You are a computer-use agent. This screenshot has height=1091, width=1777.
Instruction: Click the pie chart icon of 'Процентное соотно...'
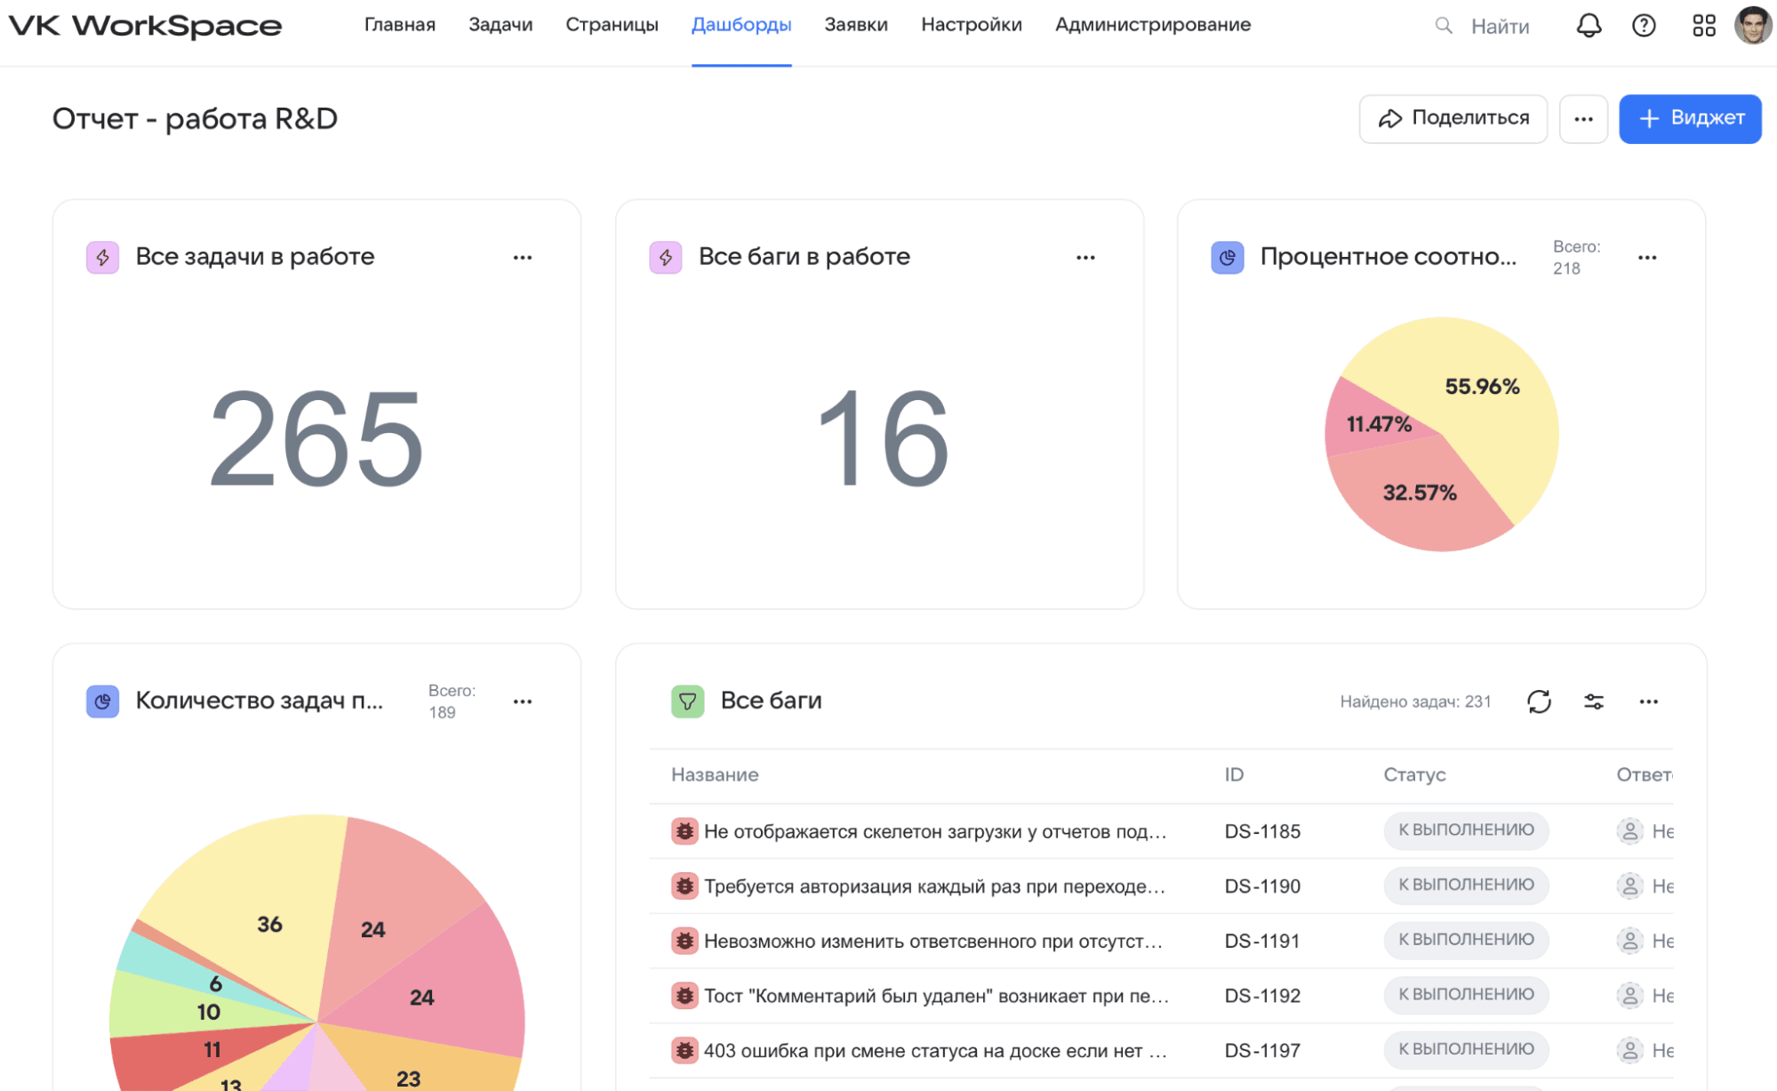pos(1228,257)
